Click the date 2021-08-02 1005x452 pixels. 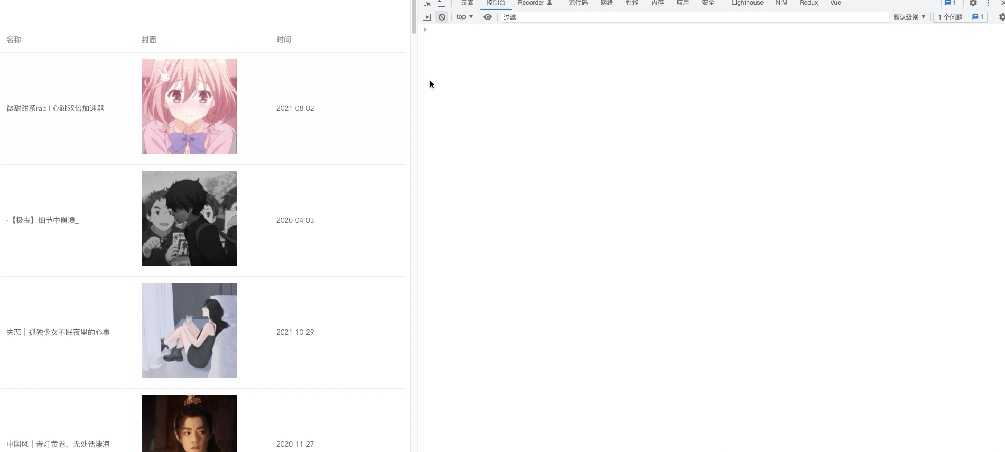pyautogui.click(x=295, y=108)
